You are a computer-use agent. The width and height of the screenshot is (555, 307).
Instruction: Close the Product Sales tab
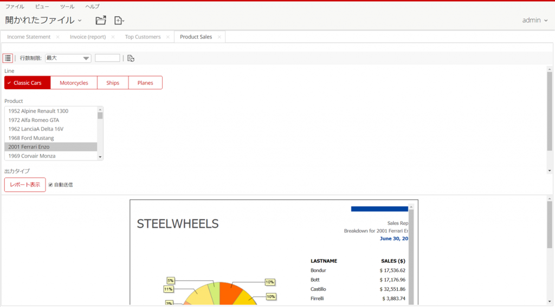tap(219, 37)
